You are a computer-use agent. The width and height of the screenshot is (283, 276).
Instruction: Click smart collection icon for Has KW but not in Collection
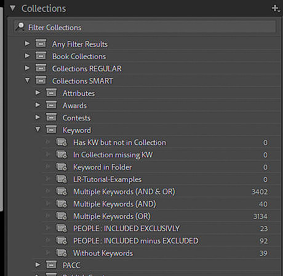coord(62,143)
